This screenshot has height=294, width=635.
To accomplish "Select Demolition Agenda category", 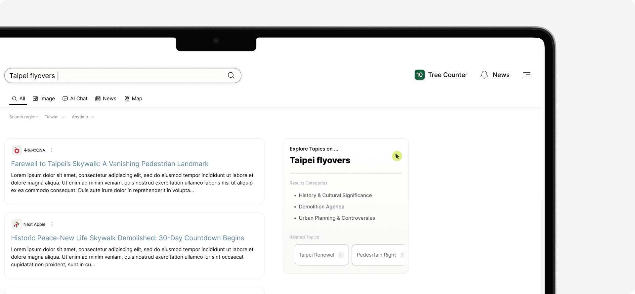I will (321, 207).
